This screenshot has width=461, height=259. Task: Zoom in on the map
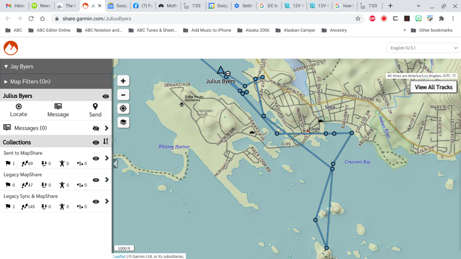pos(123,81)
